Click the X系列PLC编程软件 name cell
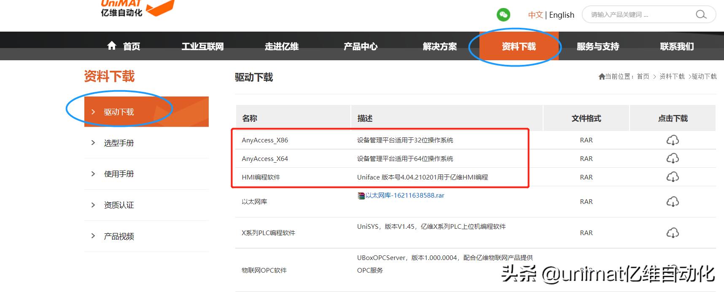The height and width of the screenshot is (292, 724). click(x=268, y=233)
